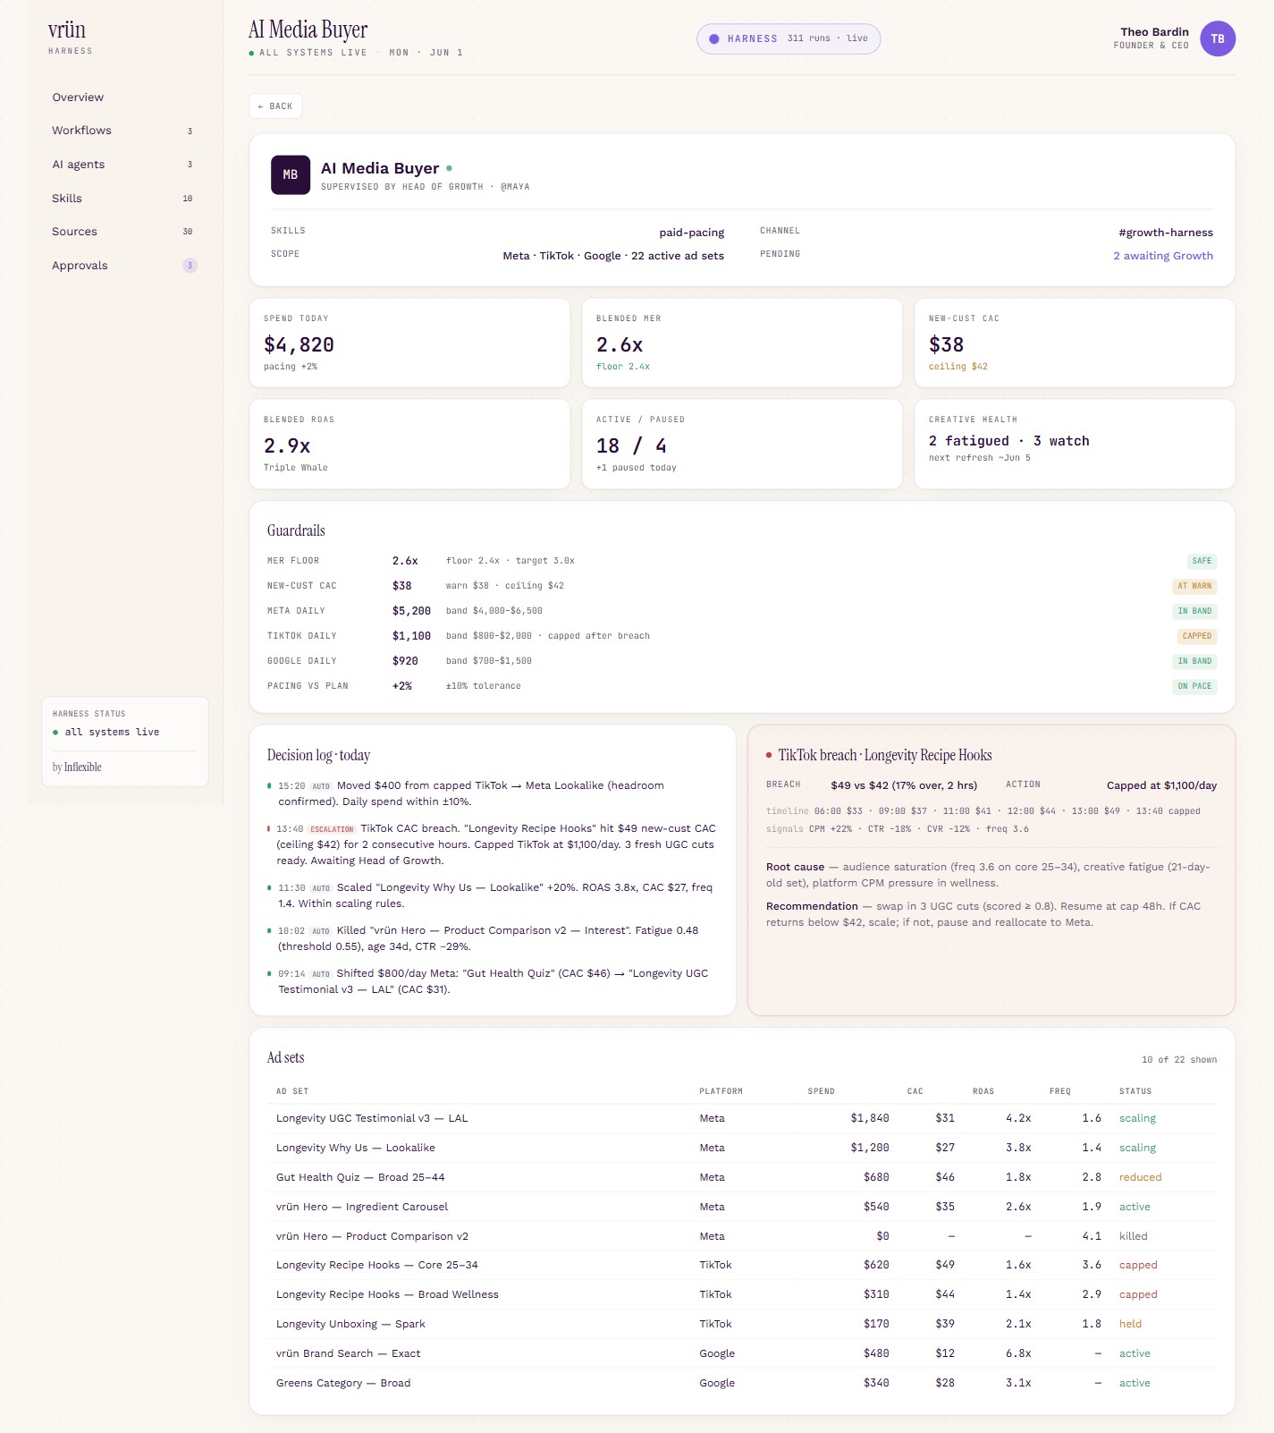Click the Pacing vs Plan +2% value
The width and height of the screenshot is (1274, 1433).
click(x=402, y=686)
